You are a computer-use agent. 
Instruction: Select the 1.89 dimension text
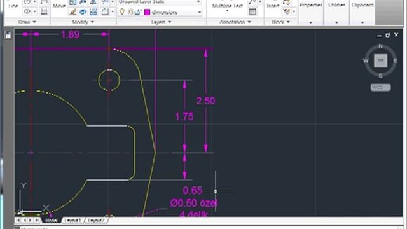coord(71,34)
